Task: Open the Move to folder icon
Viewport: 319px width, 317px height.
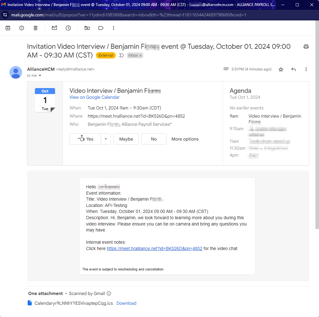Action: coord(87,28)
